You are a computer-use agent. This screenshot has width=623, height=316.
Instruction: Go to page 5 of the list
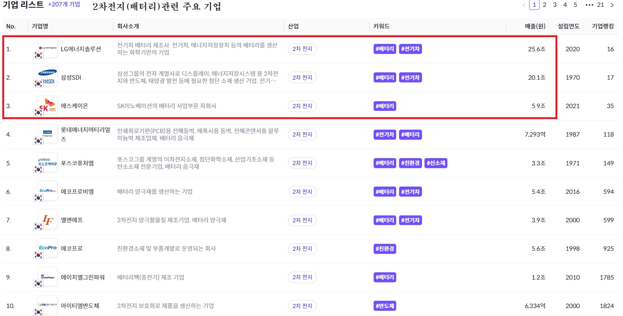pos(575,5)
